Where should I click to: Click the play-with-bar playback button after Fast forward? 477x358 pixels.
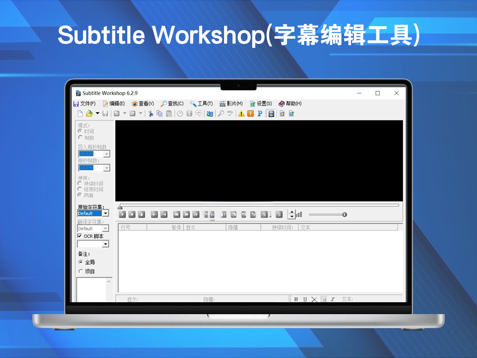(196, 214)
